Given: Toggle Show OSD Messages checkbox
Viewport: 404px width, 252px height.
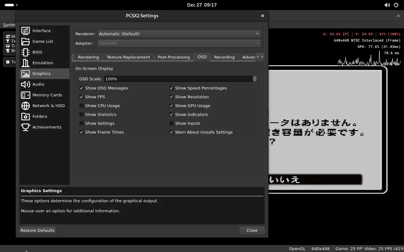Looking at the screenshot, I should point(81,88).
